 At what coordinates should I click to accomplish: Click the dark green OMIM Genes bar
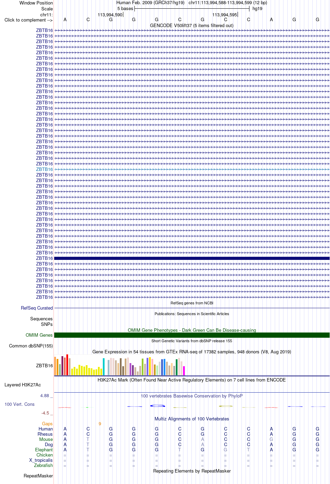tap(192, 335)
